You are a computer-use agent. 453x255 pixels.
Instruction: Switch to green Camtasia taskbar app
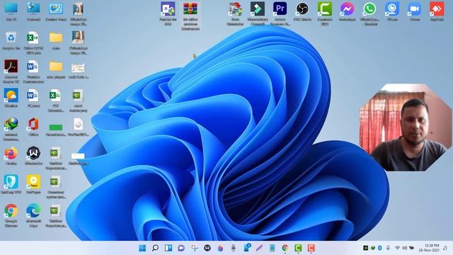[x=298, y=248]
